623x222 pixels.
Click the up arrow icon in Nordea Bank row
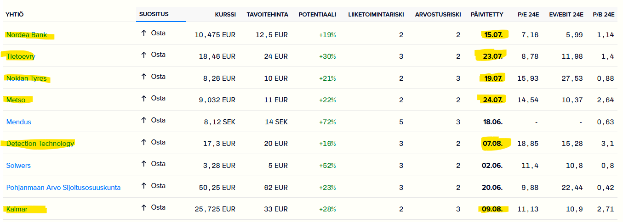pyautogui.click(x=143, y=33)
